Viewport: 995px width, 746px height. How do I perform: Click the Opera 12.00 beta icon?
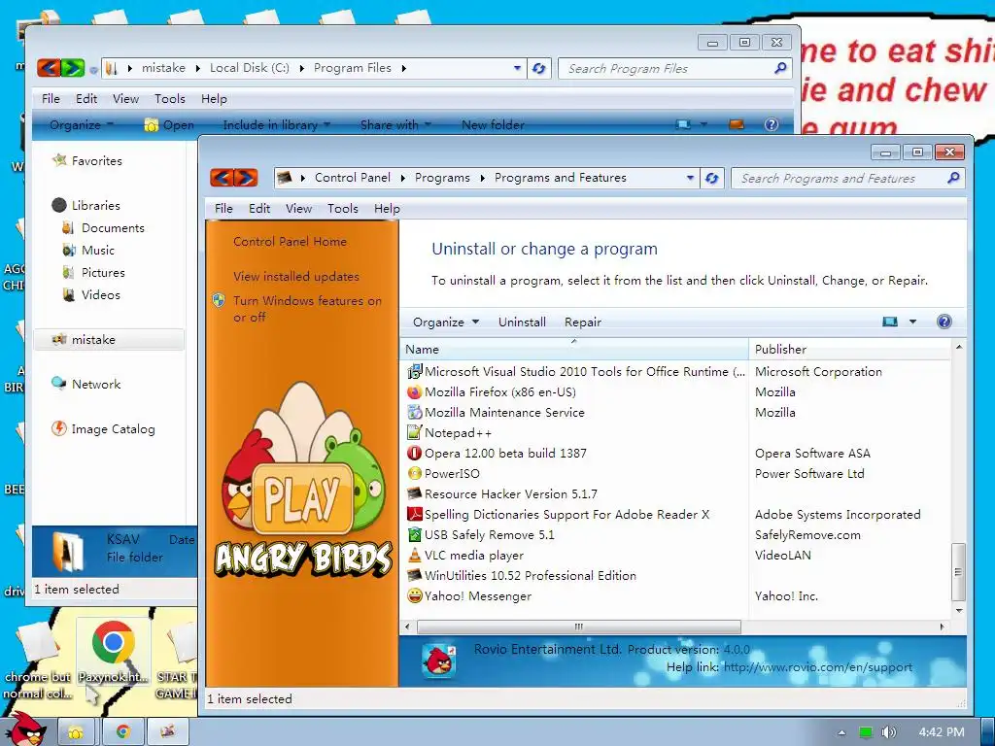tap(414, 453)
